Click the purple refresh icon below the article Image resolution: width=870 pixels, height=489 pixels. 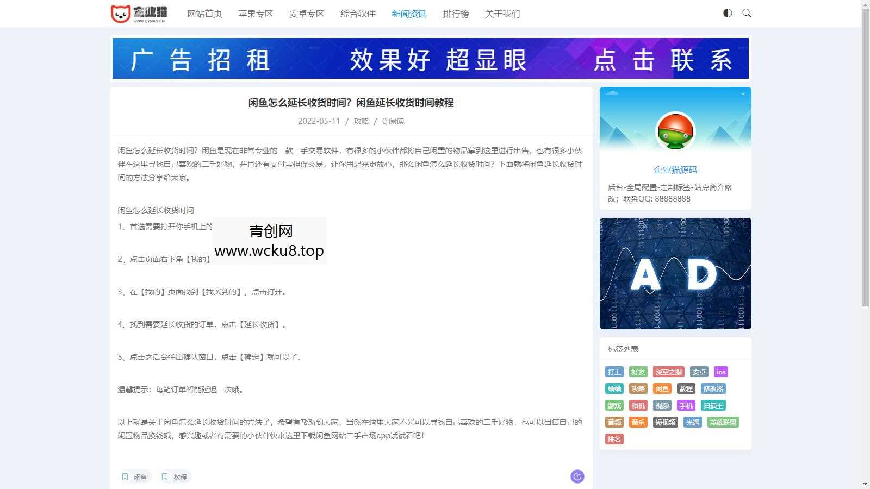(x=577, y=476)
